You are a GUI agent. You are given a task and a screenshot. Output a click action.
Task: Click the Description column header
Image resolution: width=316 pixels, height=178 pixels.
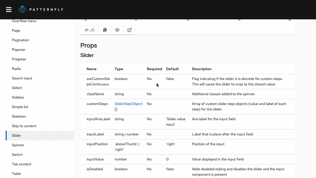[202, 69]
